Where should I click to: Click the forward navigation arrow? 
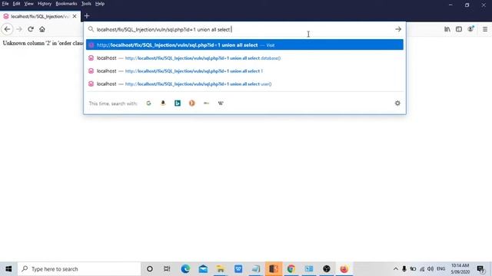click(19, 29)
